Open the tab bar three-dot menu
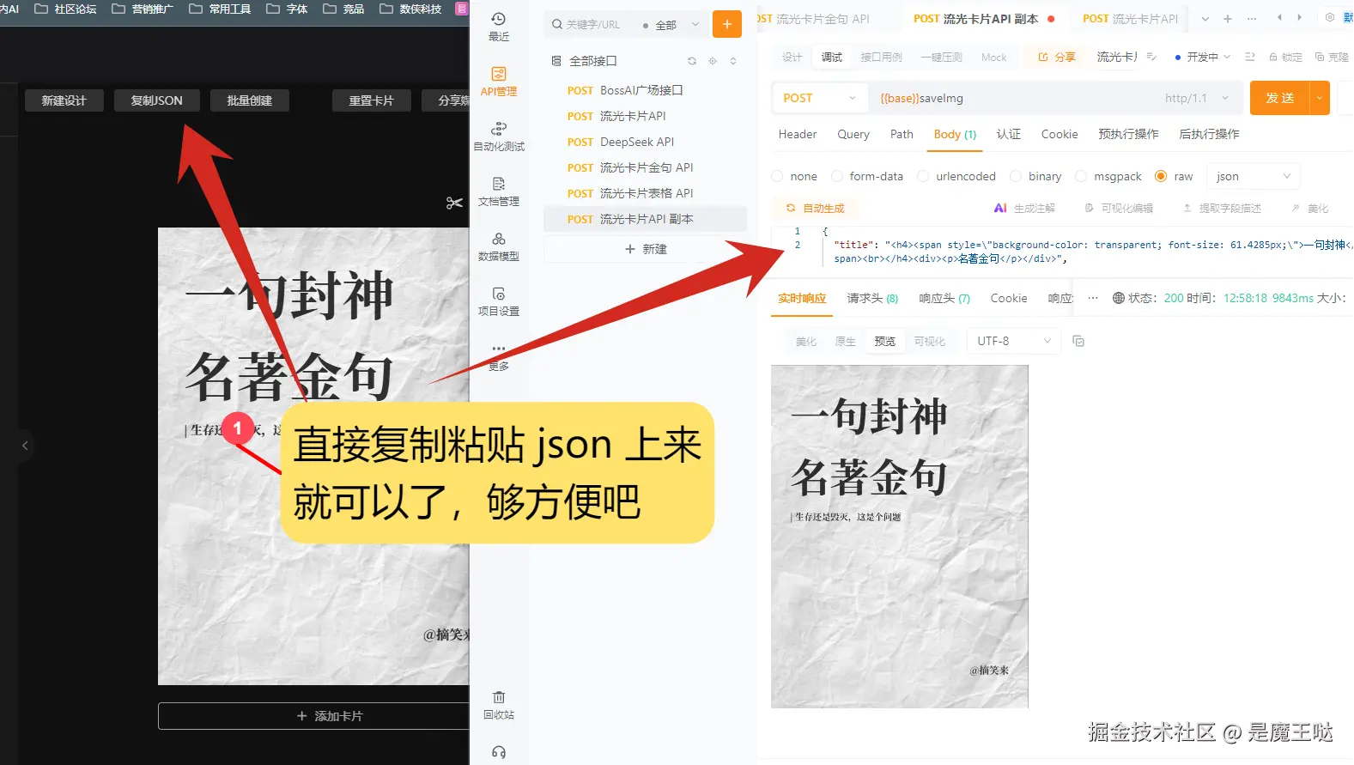 1252,18
